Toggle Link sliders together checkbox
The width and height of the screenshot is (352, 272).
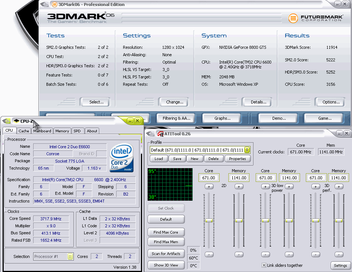264,265
